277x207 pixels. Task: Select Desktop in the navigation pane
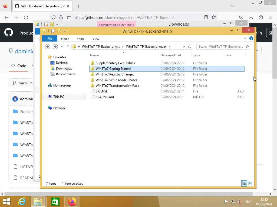[62, 63]
